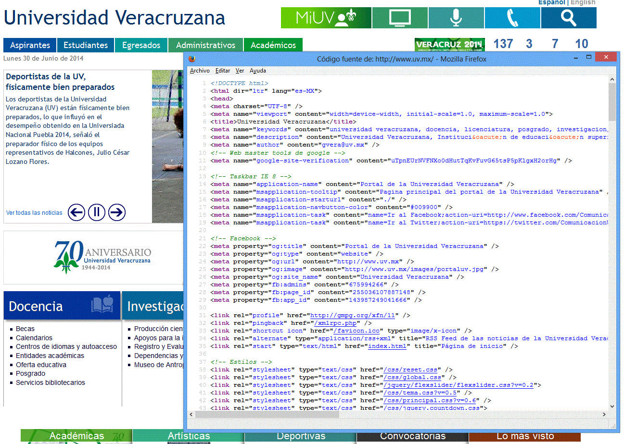Image resolution: width=624 pixels, height=444 pixels.
Task: Click 'Ver todas las noticias' link
Action: coord(34,213)
